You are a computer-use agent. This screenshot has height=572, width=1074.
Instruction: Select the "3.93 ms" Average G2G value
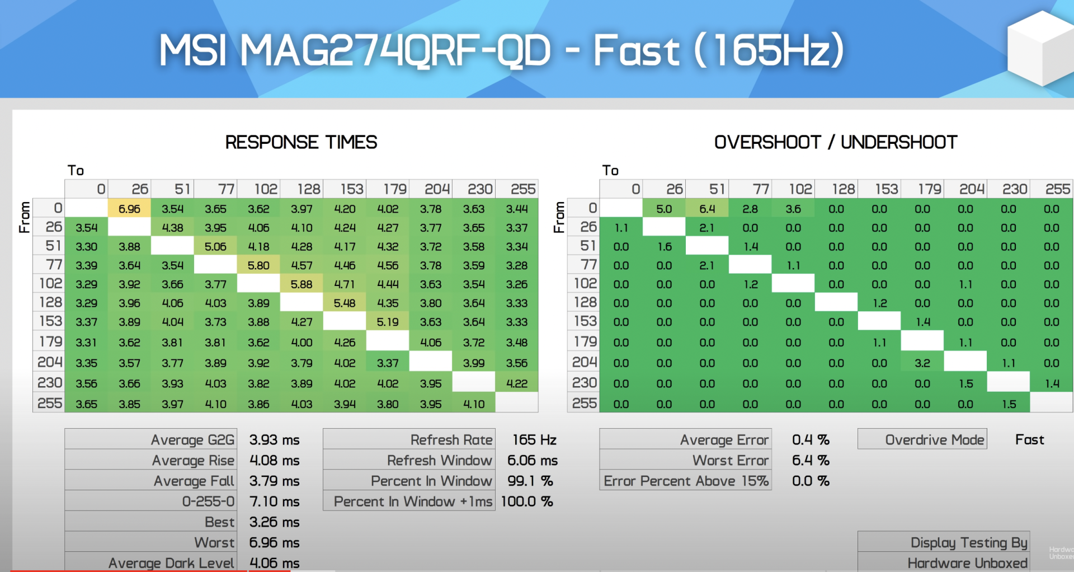274,440
